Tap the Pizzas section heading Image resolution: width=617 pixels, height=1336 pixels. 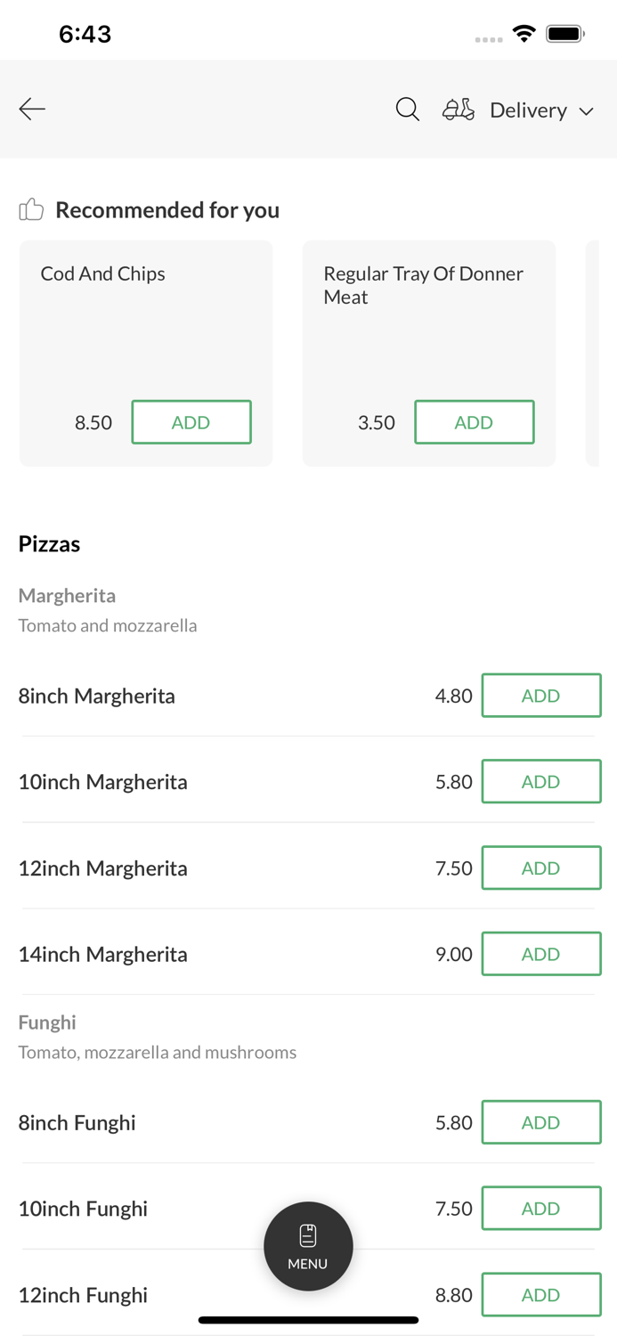(x=50, y=544)
